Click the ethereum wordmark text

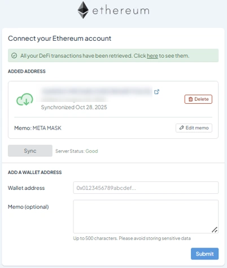pyautogui.click(x=121, y=11)
